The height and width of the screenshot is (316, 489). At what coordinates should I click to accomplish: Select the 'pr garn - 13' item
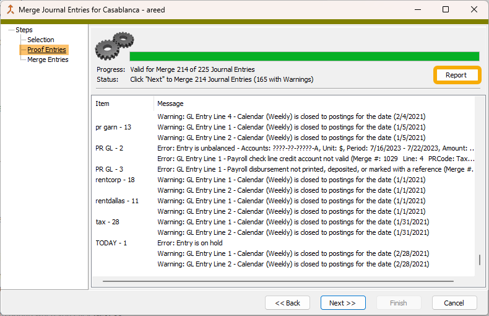click(113, 127)
